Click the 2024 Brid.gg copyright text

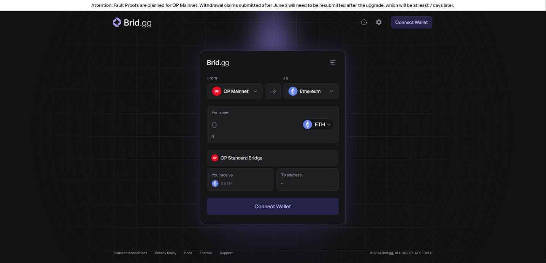tap(401, 253)
